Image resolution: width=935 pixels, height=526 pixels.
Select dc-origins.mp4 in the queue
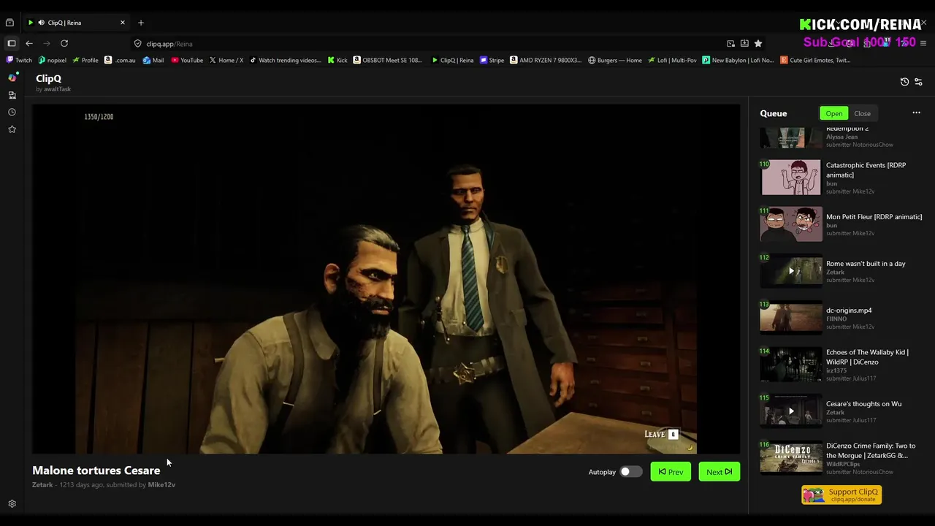click(x=841, y=318)
